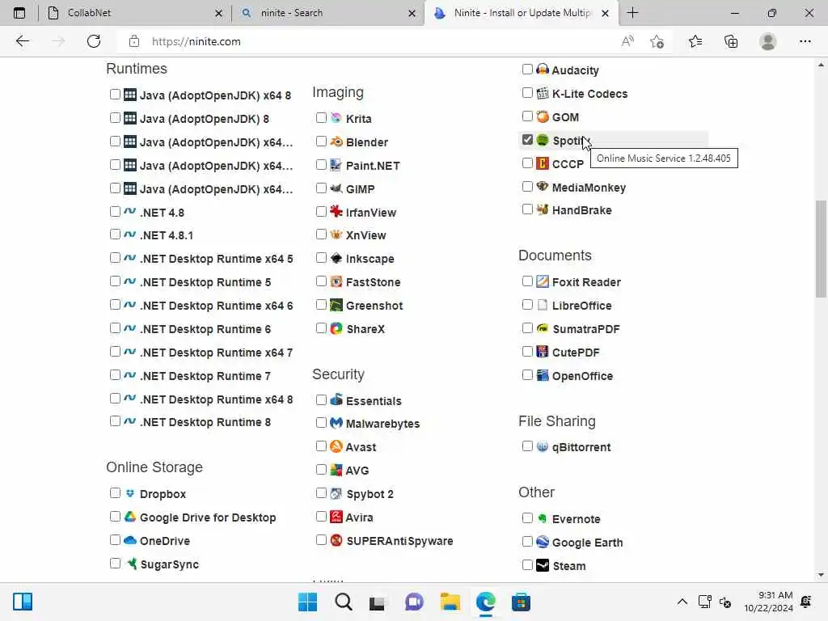Screen dimensions: 828x621
Task: Click the Dropbox icon
Action: tap(130, 493)
